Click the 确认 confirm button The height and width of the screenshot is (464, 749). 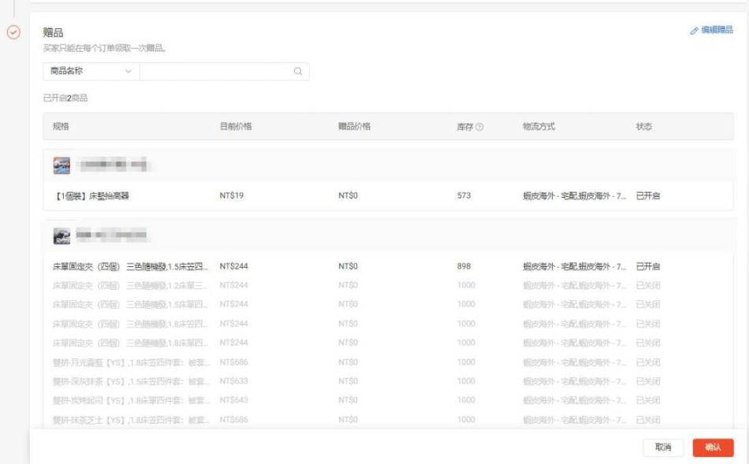[x=713, y=447]
